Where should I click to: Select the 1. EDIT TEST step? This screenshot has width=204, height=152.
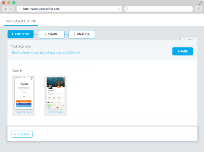coord(21,34)
